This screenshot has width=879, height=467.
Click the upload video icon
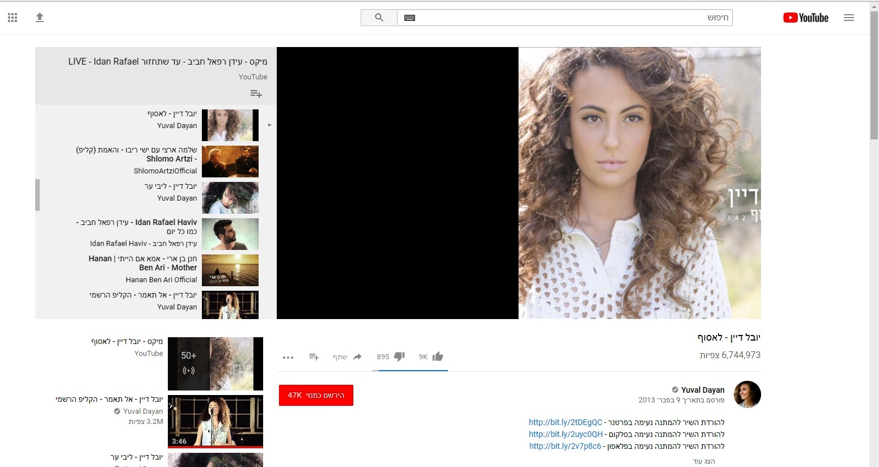(40, 18)
